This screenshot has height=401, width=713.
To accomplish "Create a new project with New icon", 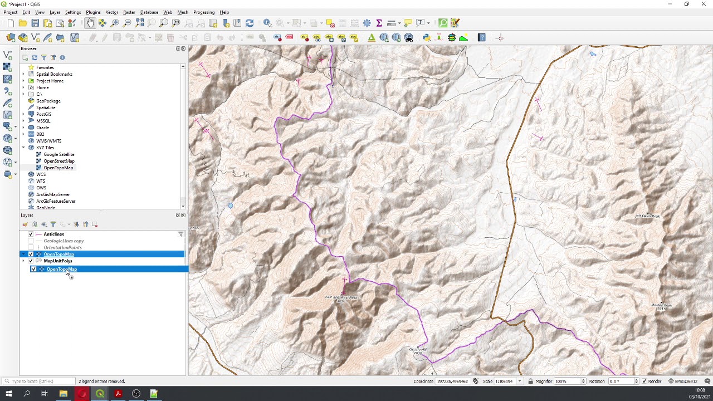I will point(11,23).
